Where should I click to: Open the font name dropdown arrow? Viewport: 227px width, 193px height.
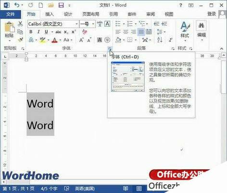(x=76, y=24)
